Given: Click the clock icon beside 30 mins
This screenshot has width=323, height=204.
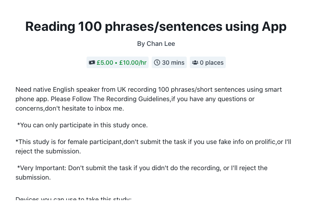Looking at the screenshot, I should pos(157,63).
